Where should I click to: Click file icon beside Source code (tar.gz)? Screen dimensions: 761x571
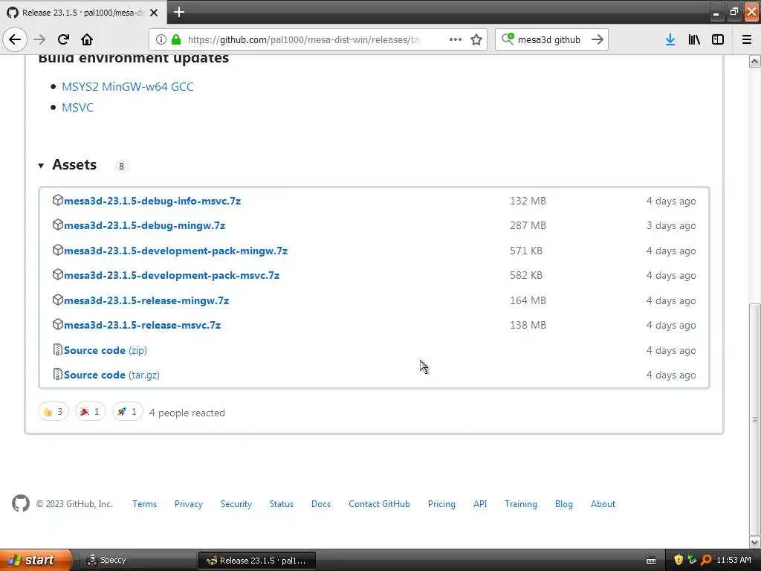click(x=58, y=374)
